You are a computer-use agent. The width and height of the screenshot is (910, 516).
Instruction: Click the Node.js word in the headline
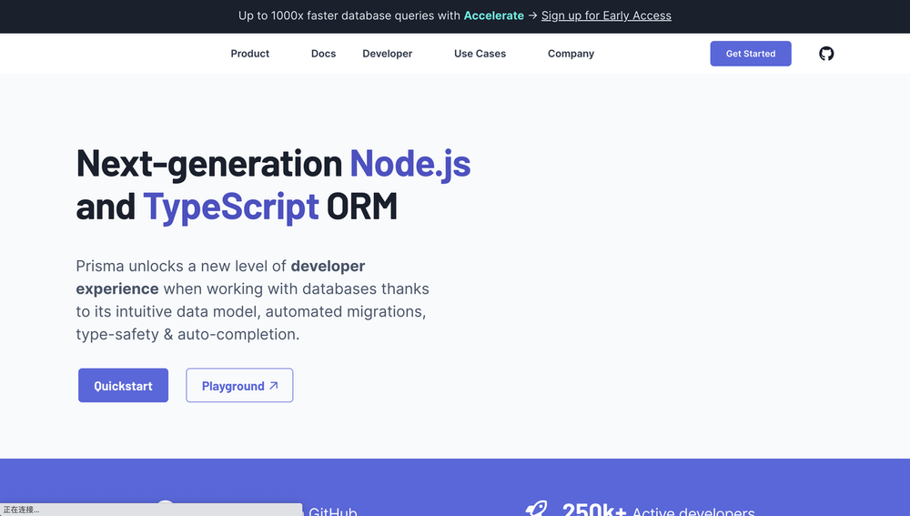[409, 163]
